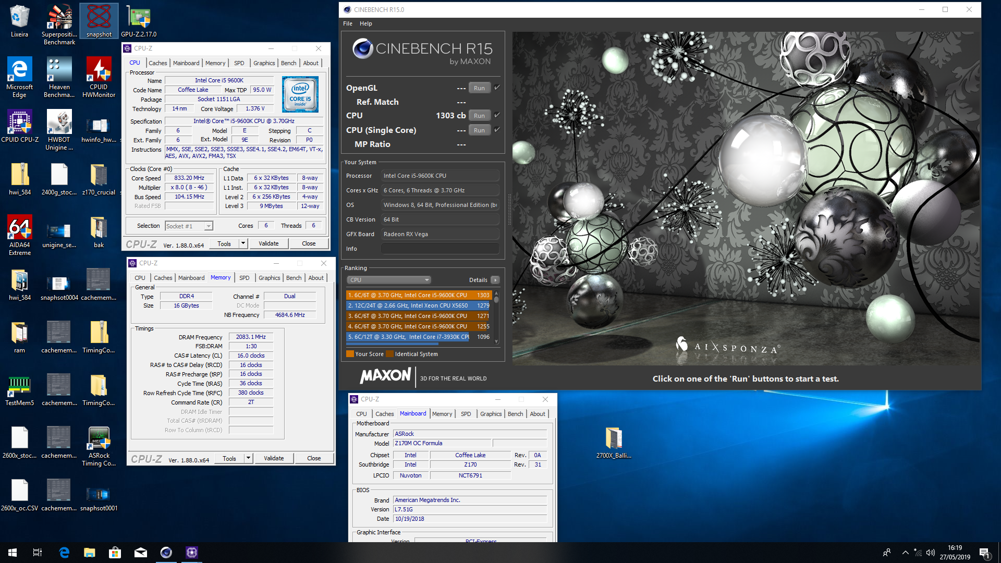Open the CPUID CPU-Z desktop shortcut
The width and height of the screenshot is (1001, 563).
click(x=19, y=126)
